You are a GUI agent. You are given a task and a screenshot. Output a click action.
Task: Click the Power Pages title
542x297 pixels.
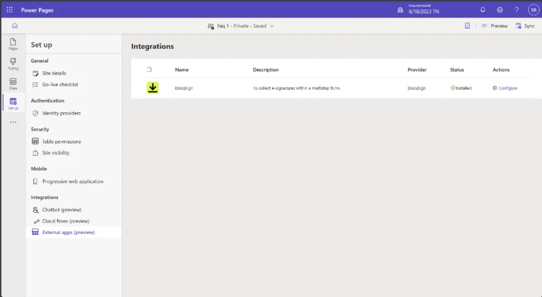(x=38, y=10)
